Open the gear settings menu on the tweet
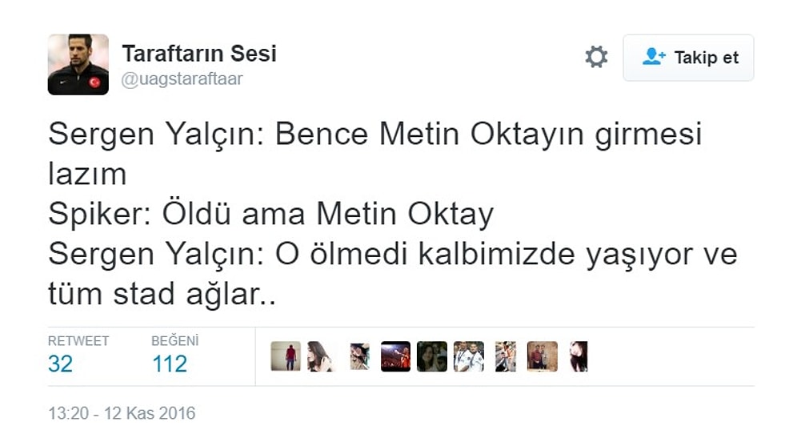This screenshot has width=797, height=426. 595,57
